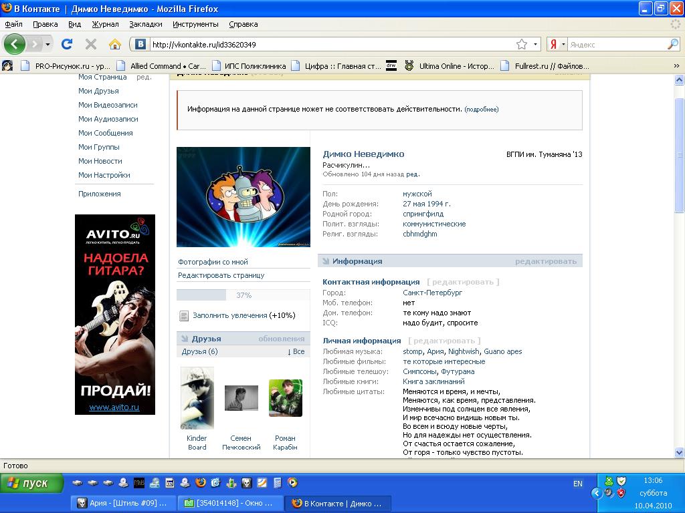The width and height of the screenshot is (685, 513).
Task: Open the ИПС Поликлиника bookmark
Action: pos(249,66)
